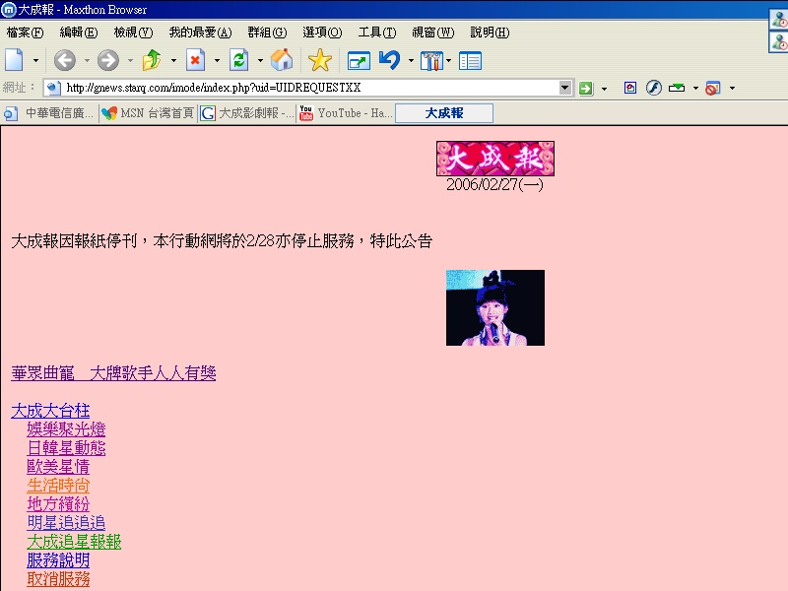788x591 pixels.
Task: Open the 群組(G) menu
Action: pos(267,33)
